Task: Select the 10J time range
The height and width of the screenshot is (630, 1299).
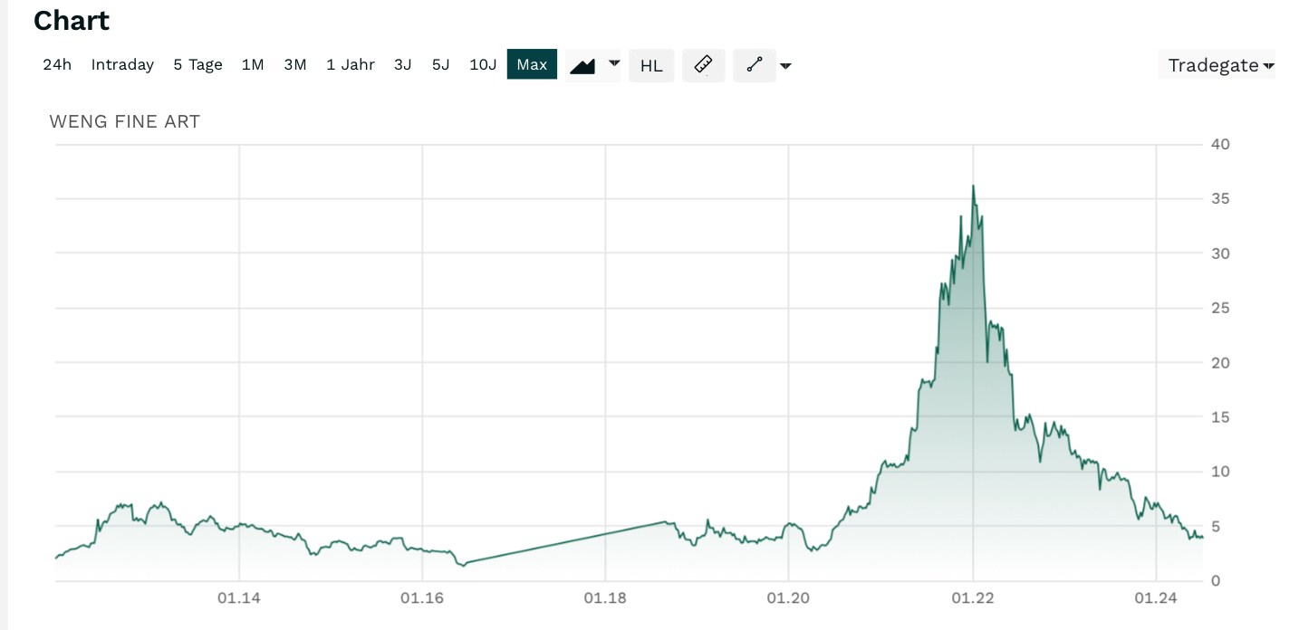Action: pos(483,64)
